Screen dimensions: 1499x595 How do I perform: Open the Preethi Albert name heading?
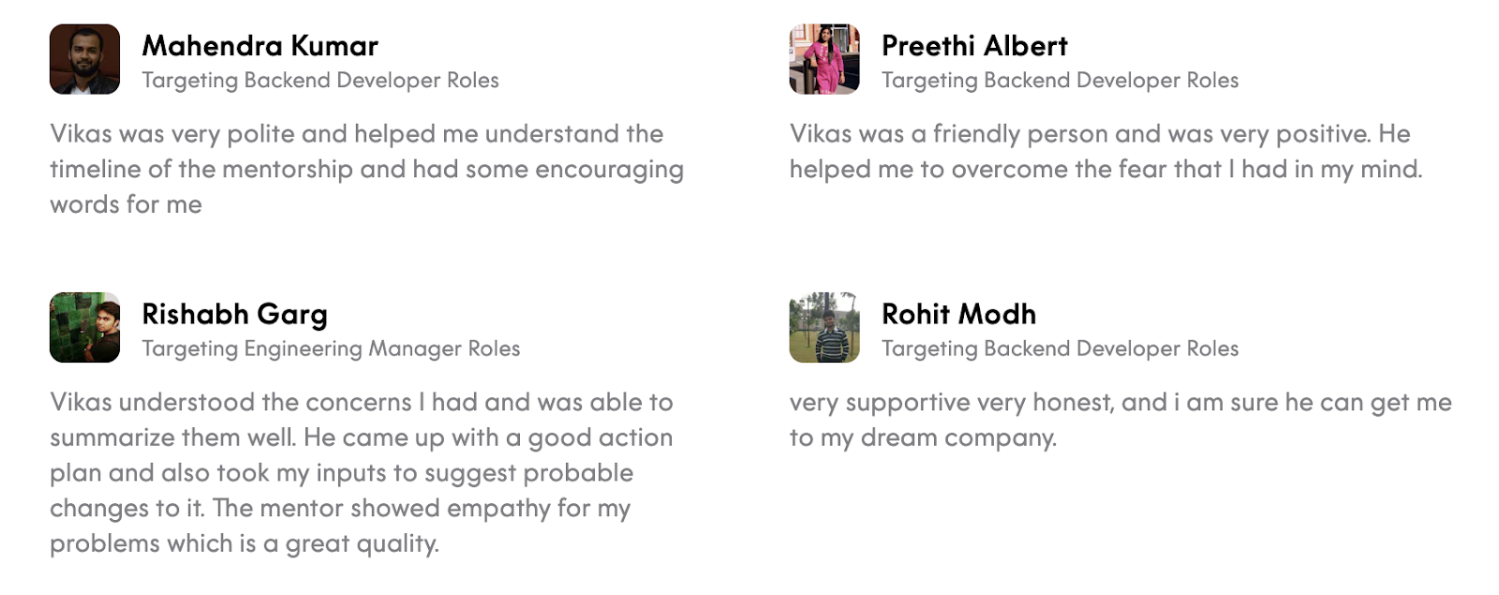[x=974, y=46]
